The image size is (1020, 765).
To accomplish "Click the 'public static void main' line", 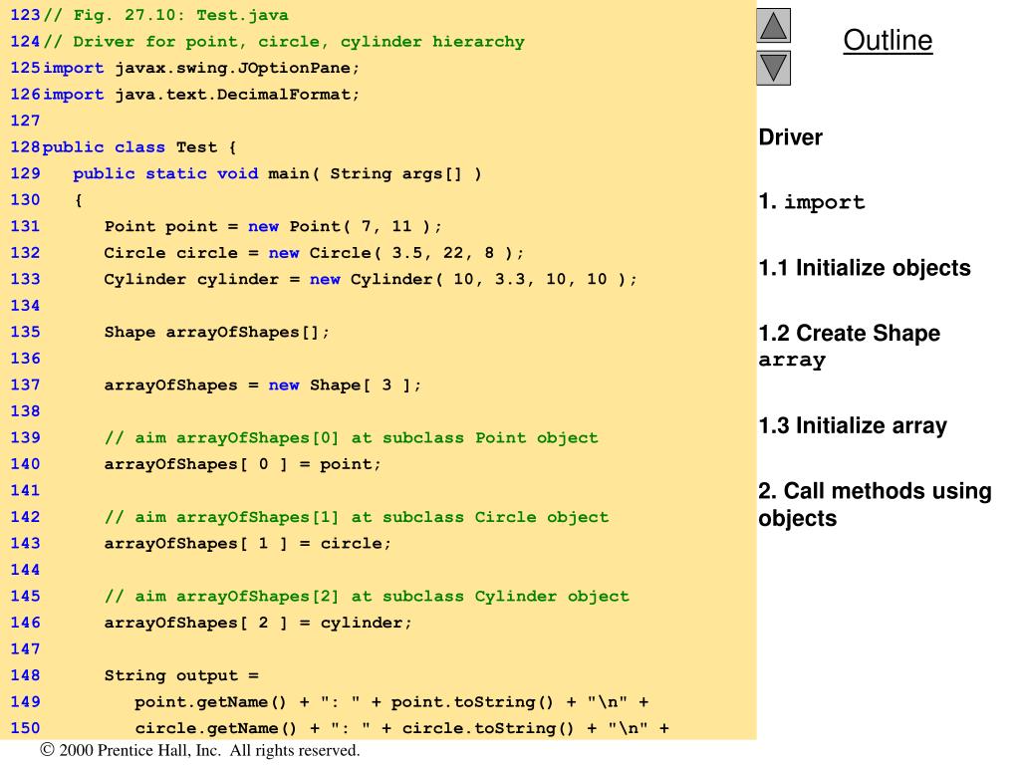I will tap(277, 173).
